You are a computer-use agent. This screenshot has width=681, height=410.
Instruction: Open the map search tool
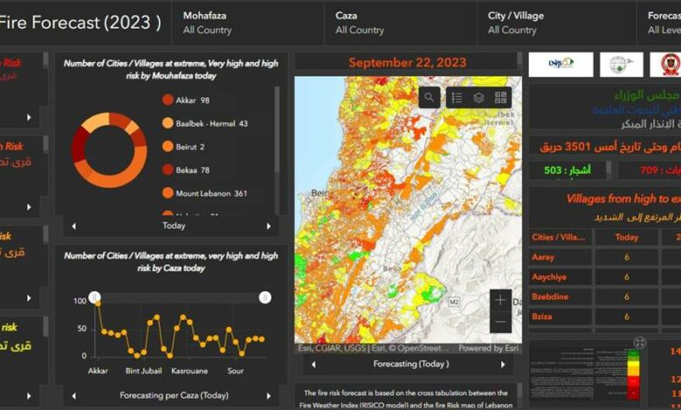[x=429, y=98]
